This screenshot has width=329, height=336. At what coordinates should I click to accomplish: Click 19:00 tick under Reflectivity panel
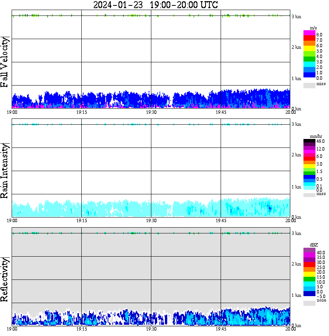(x=12, y=329)
